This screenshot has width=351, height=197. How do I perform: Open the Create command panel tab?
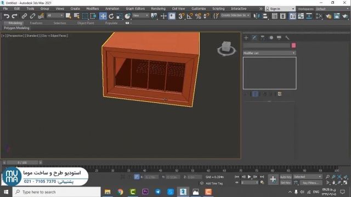tap(246, 38)
